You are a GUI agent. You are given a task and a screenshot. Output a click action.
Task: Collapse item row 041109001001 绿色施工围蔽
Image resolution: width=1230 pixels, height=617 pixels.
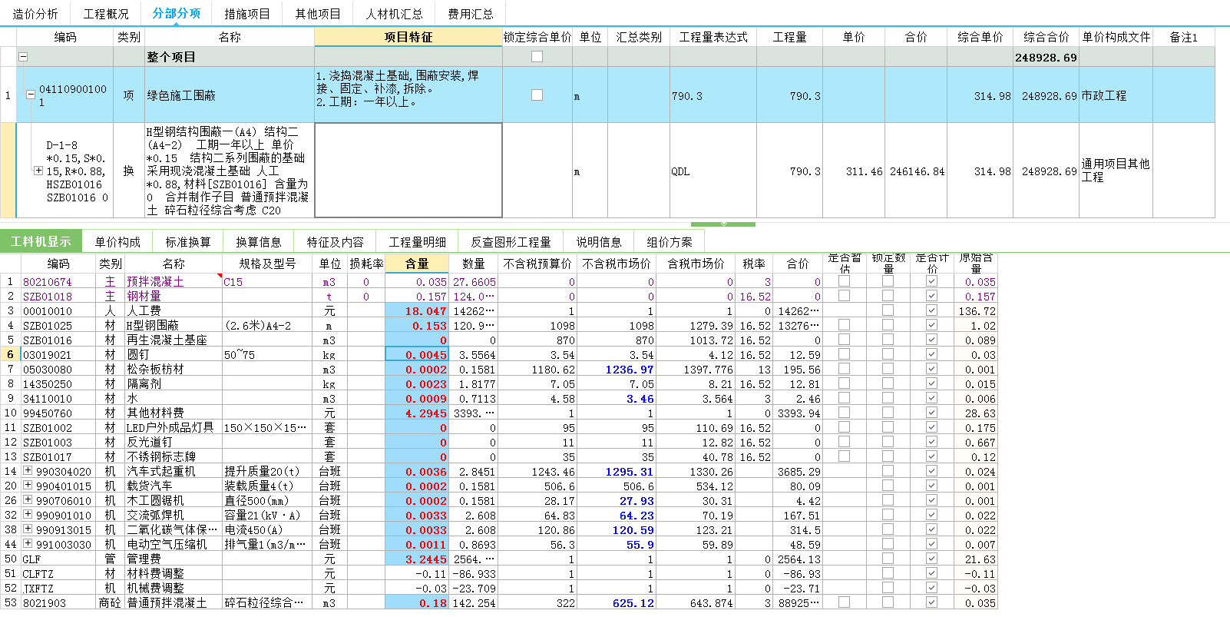click(x=31, y=95)
